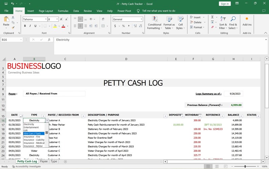The width and height of the screenshot is (269, 169).
Task: Expand the General number format dropdown
Action: 141,19
